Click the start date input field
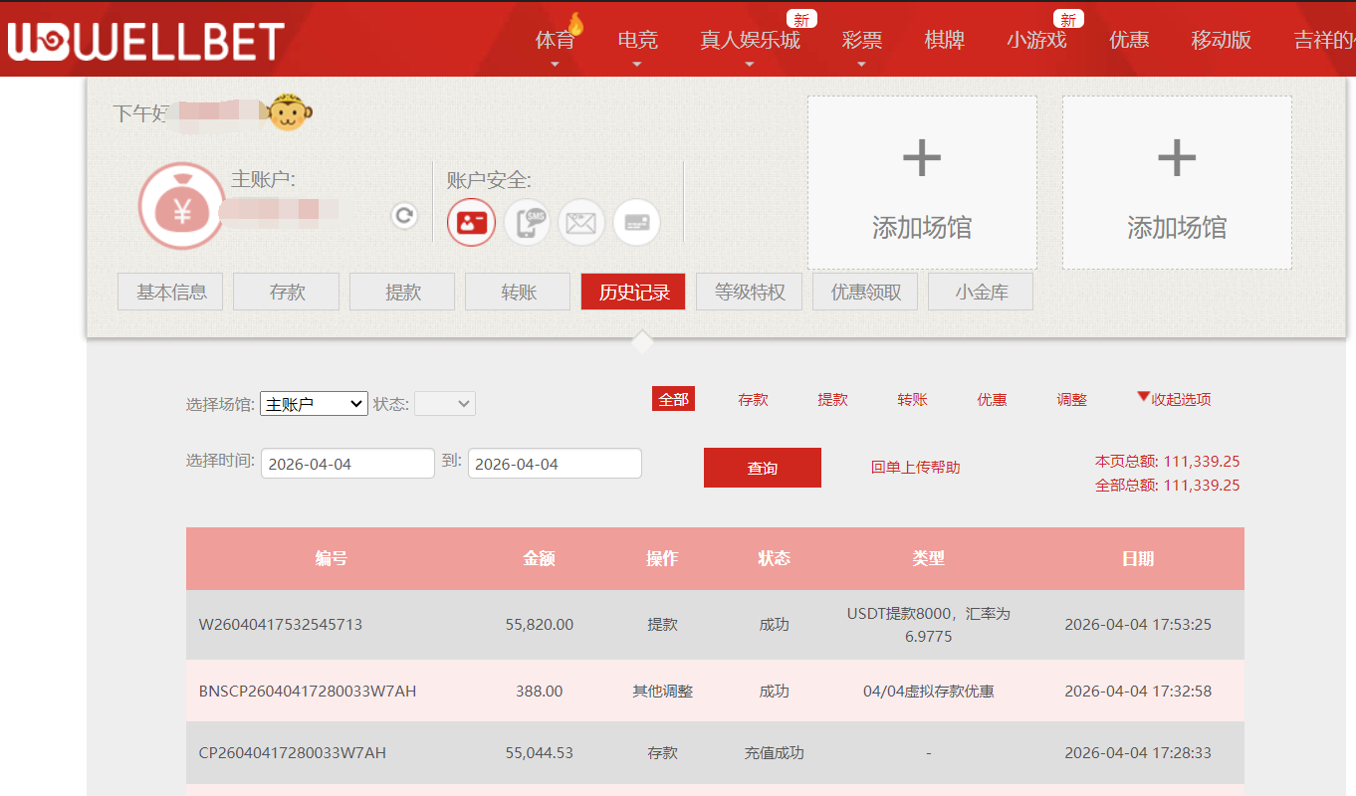The width and height of the screenshot is (1356, 796). 346,463
